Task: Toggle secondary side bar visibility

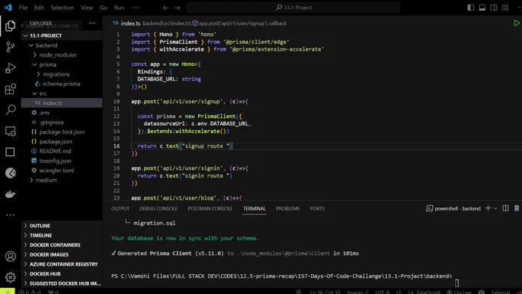Action: tap(494, 8)
